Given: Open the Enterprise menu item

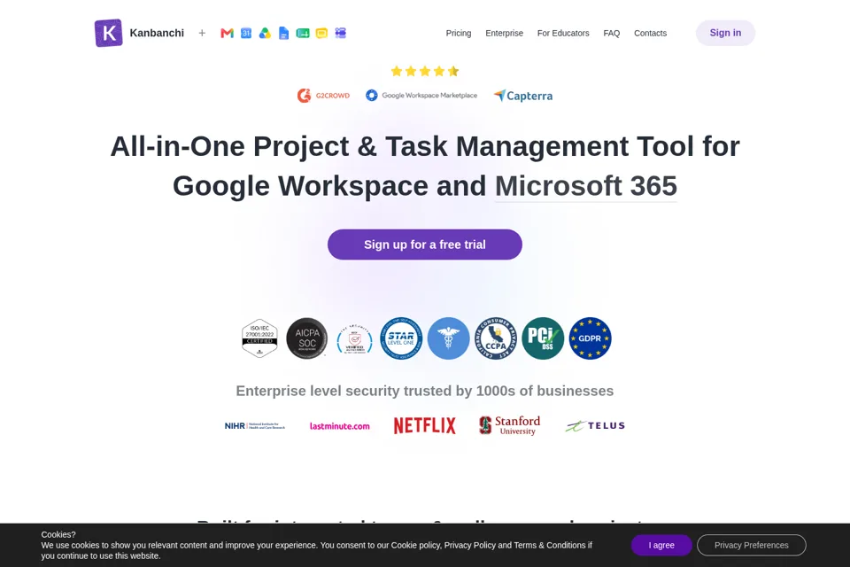Looking at the screenshot, I should tap(504, 33).
